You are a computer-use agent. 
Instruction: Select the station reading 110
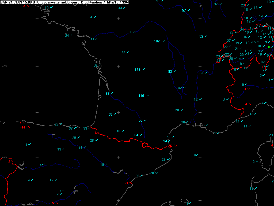(x=141, y=96)
